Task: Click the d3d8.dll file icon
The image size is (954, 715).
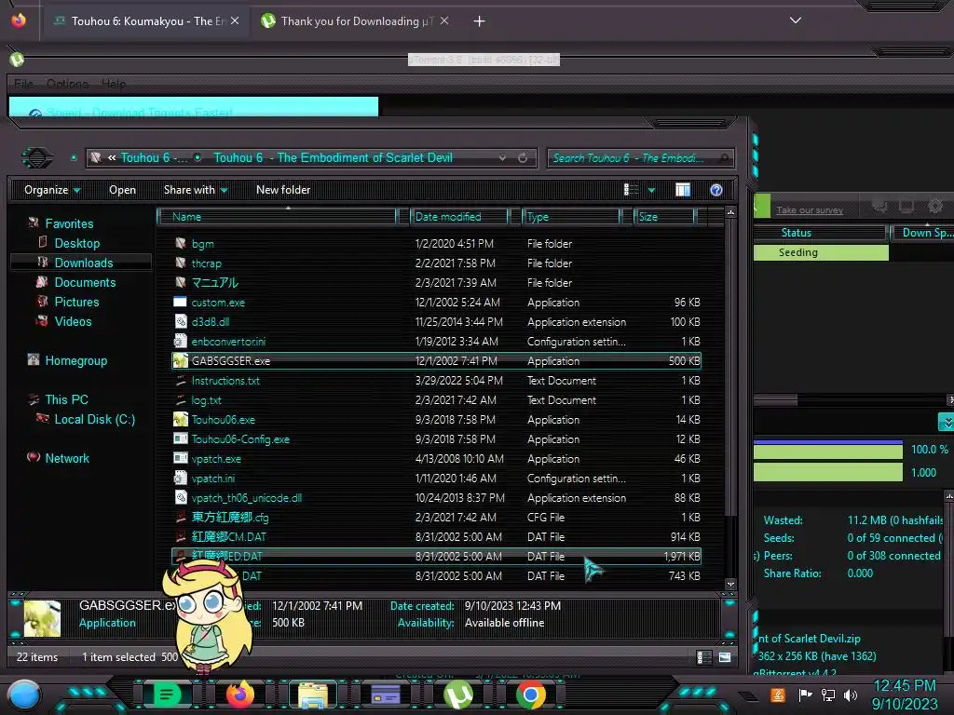Action: point(180,321)
